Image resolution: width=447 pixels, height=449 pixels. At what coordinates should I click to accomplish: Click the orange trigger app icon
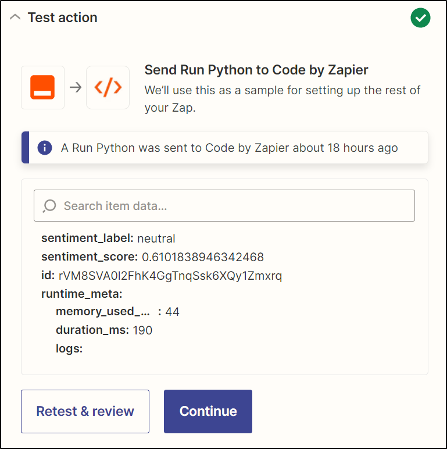coord(42,87)
